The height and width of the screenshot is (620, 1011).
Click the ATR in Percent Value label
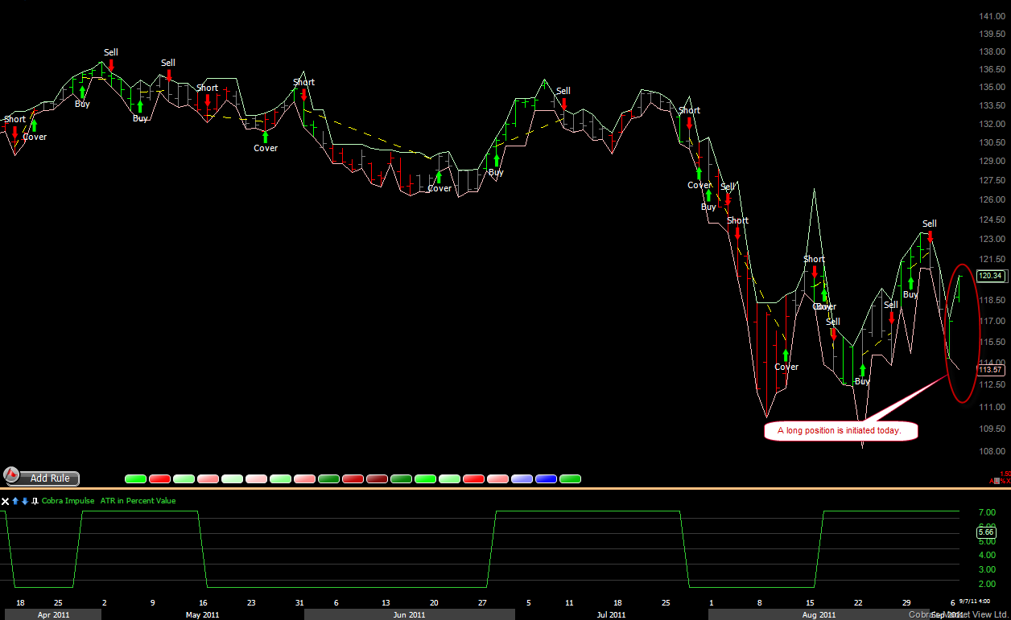click(138, 501)
